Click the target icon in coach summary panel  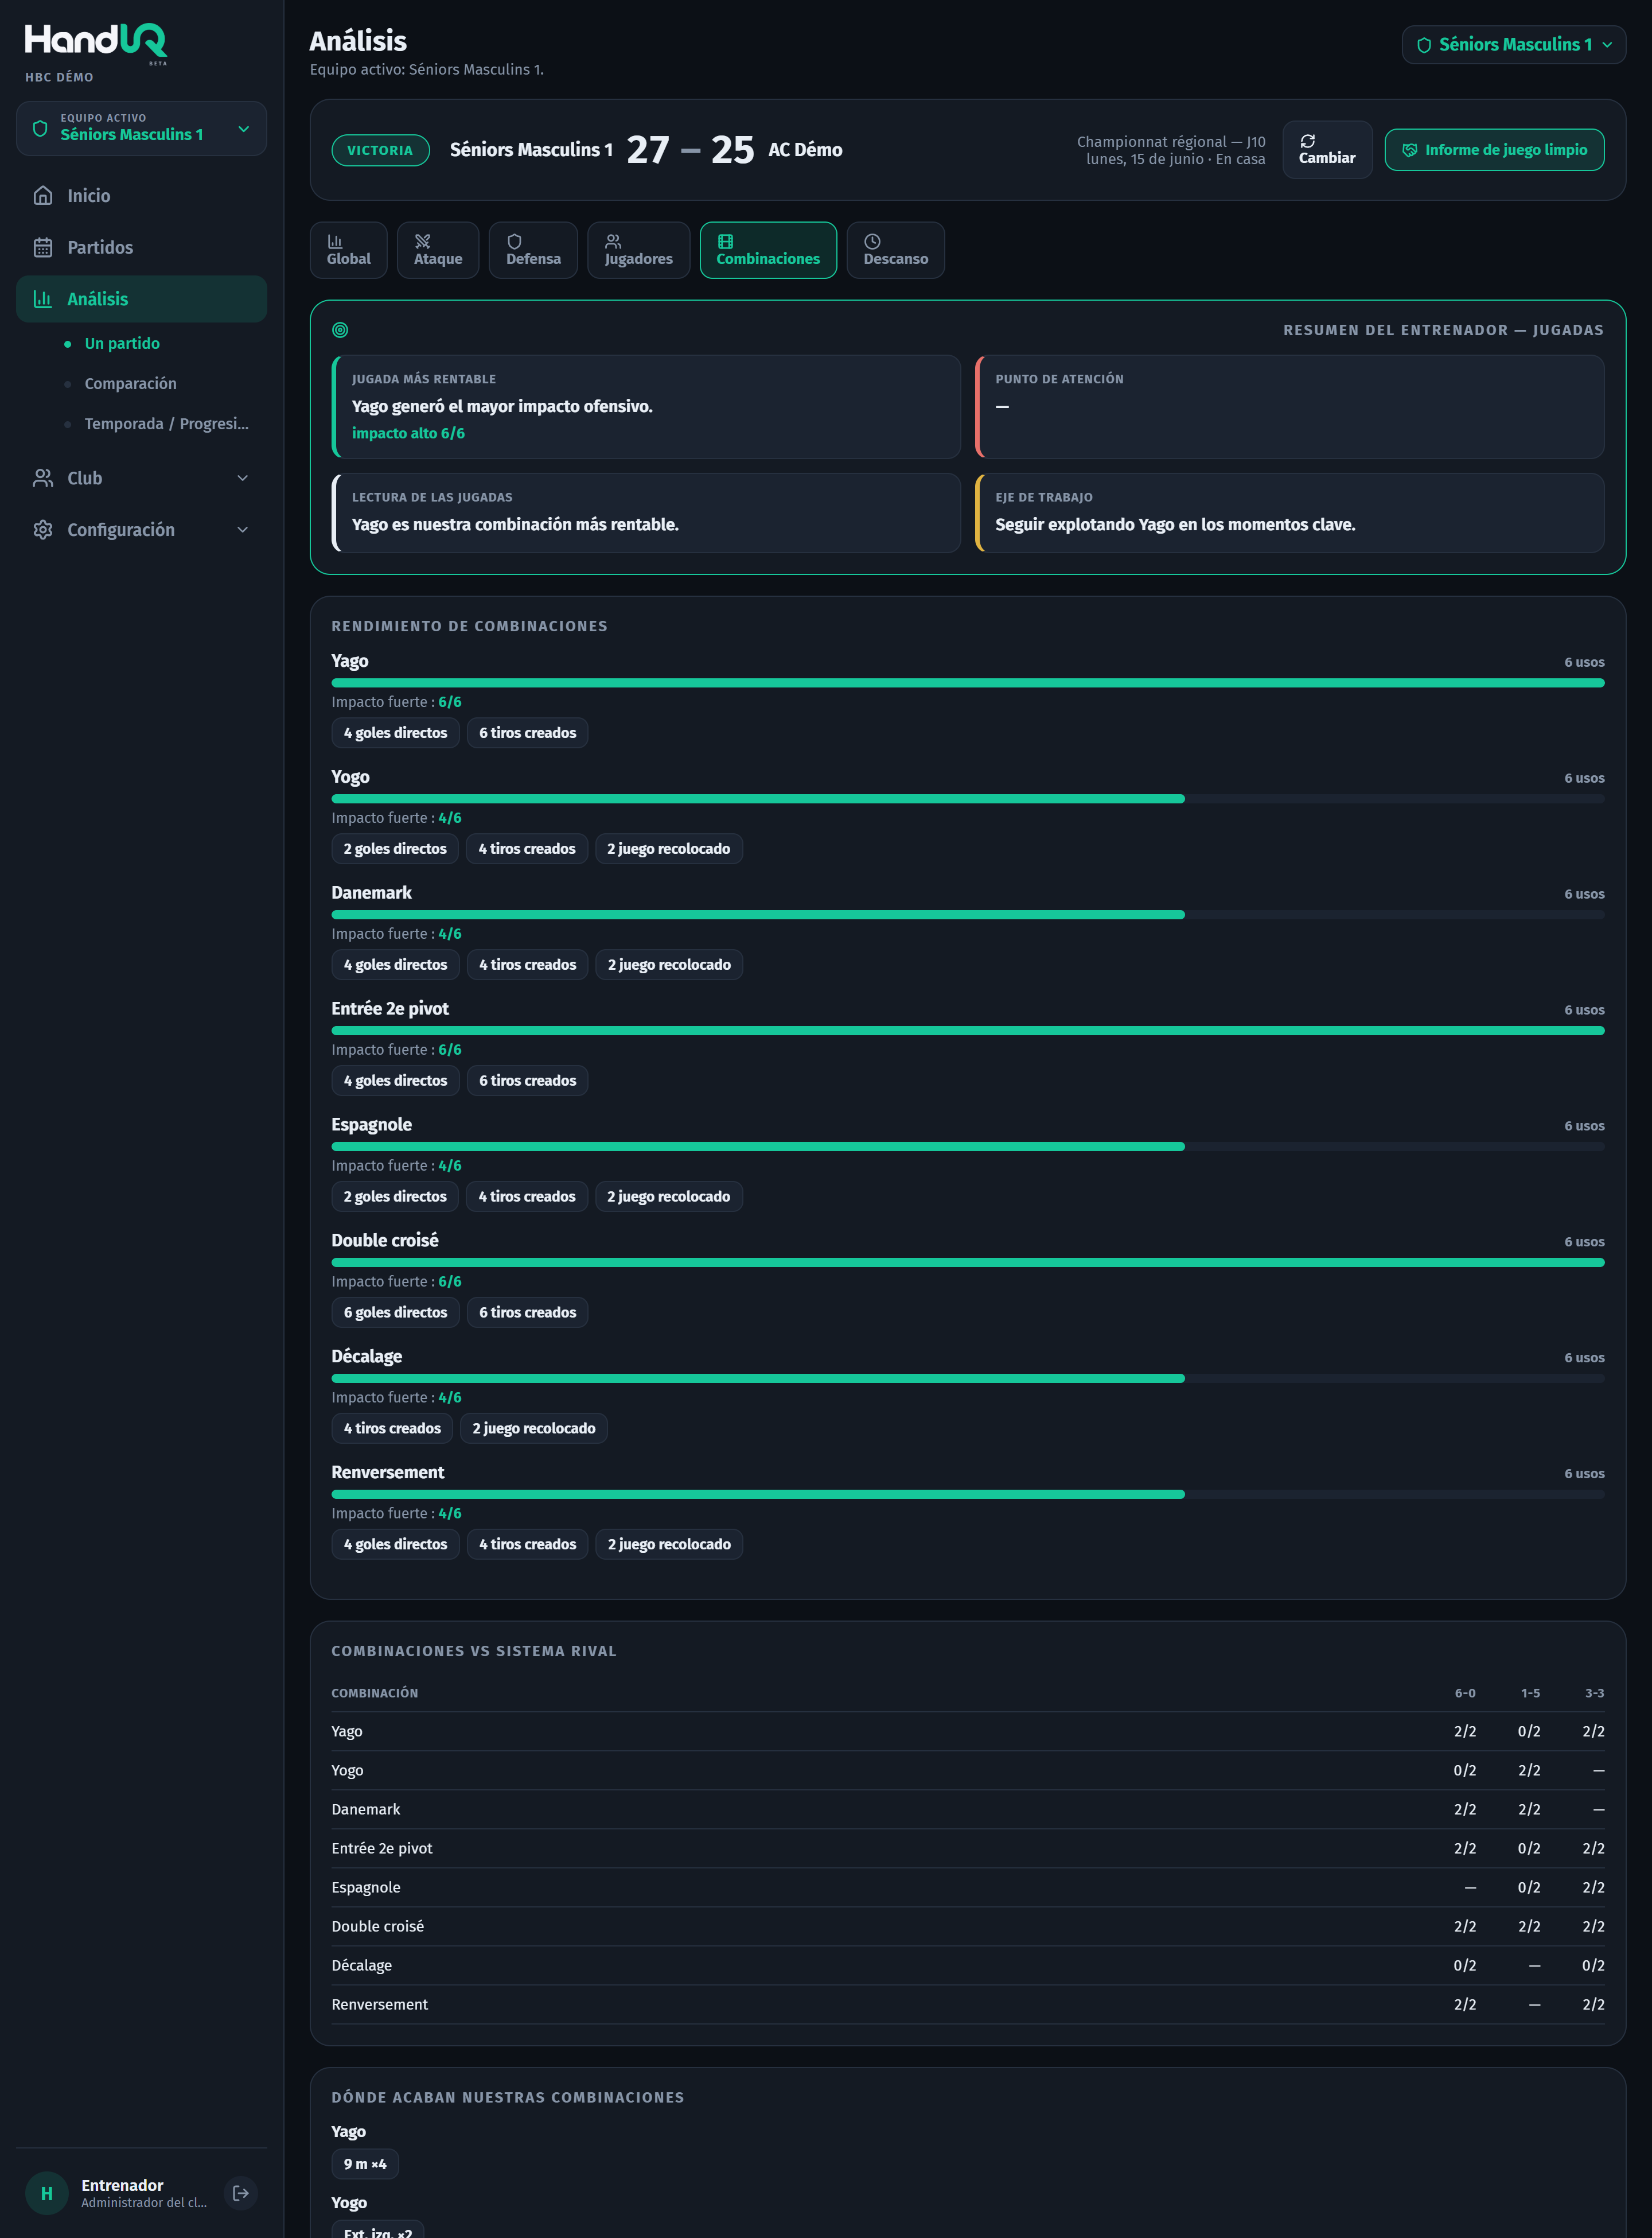[x=340, y=330]
